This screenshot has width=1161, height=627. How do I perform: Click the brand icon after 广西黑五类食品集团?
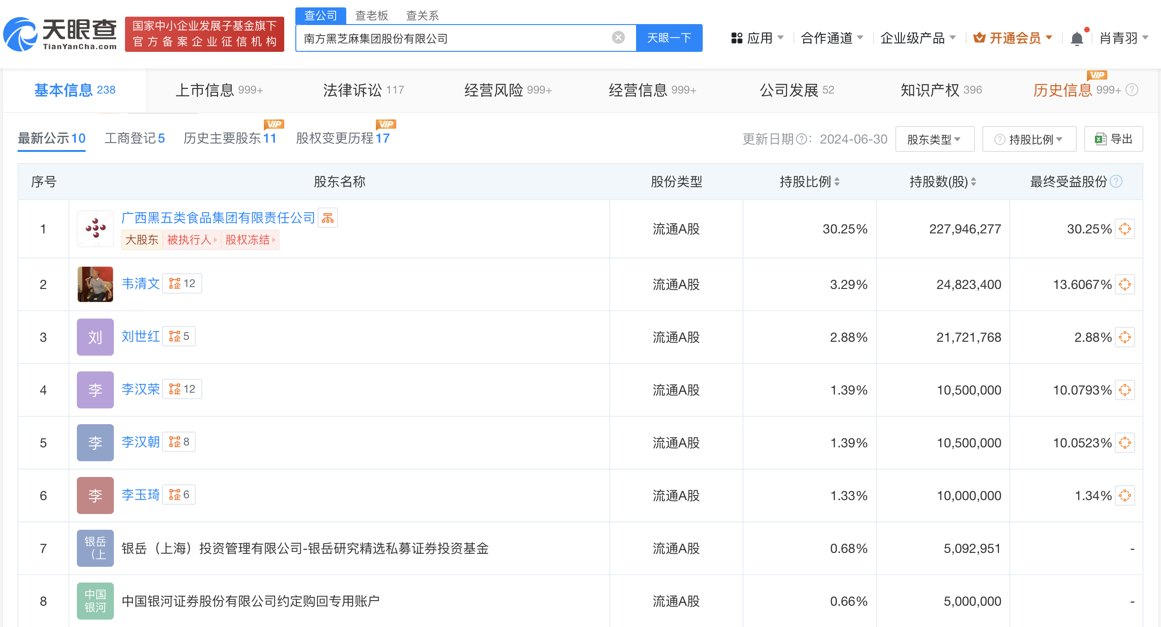[x=328, y=218]
